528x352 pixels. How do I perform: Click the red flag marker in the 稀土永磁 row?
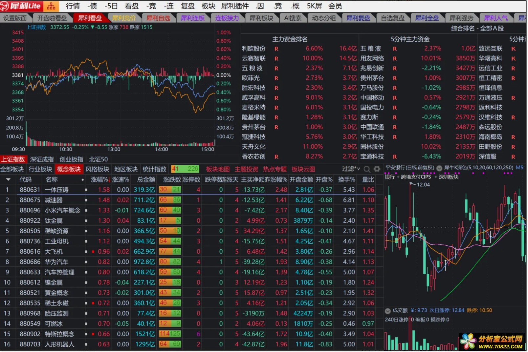pyautogui.click(x=93, y=303)
